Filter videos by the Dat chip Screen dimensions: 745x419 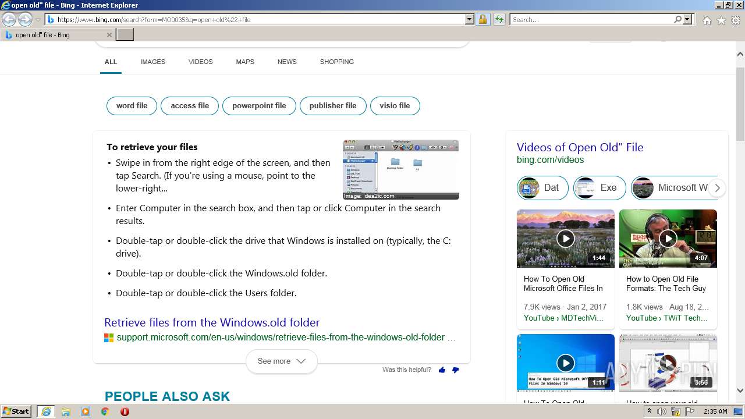[542, 188]
